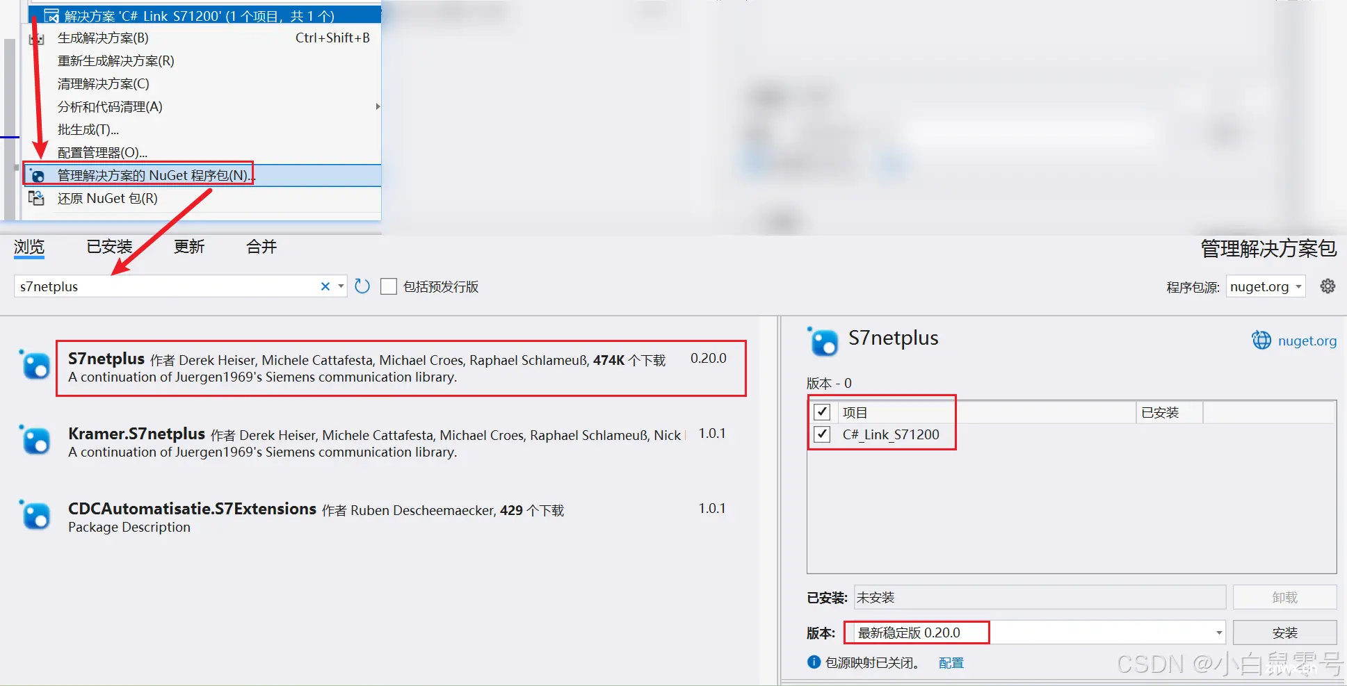This screenshot has width=1347, height=686.
Task: Toggle the include prerelease checkbox
Action: click(x=389, y=286)
